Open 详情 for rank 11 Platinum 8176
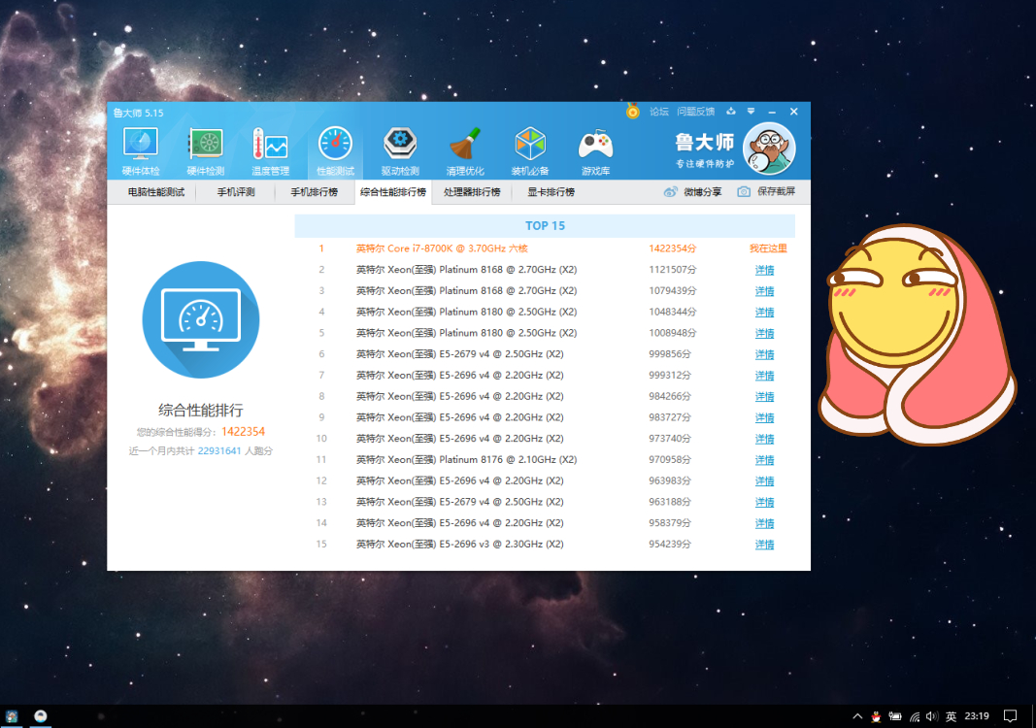This screenshot has width=1036, height=728. click(x=764, y=460)
